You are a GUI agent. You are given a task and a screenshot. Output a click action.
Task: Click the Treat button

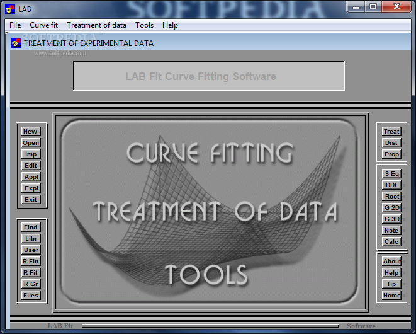[x=391, y=131]
